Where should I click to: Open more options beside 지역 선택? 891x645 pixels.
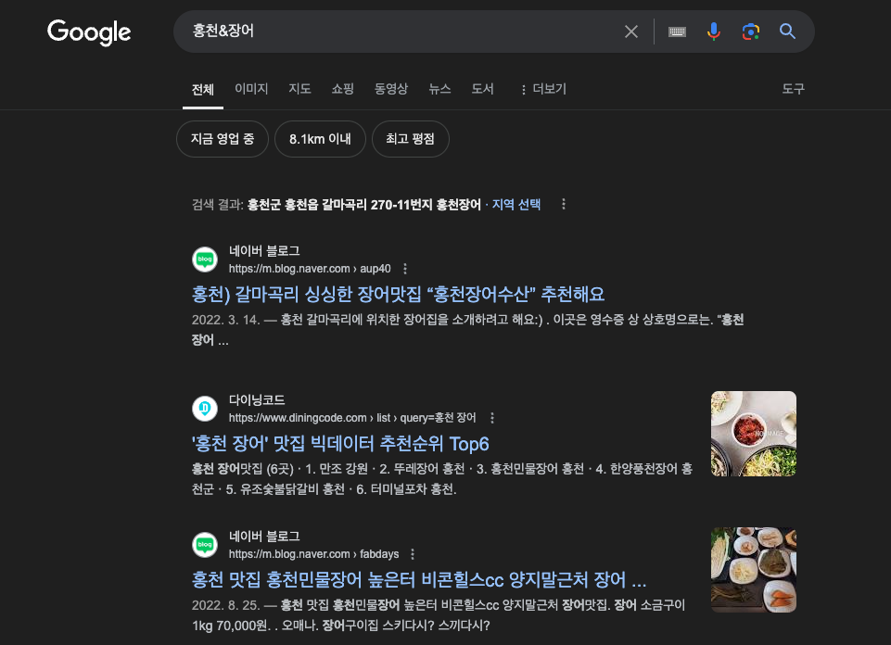(564, 204)
